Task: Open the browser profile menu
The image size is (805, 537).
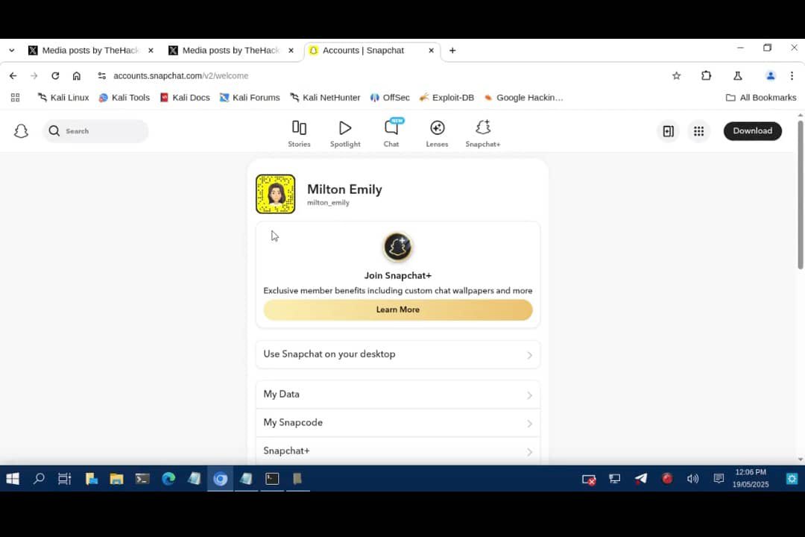Action: (x=770, y=75)
